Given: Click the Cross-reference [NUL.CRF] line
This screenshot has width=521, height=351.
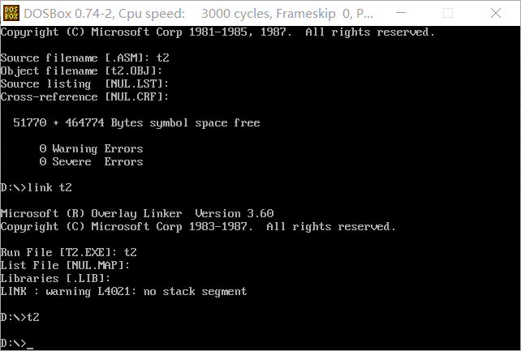Looking at the screenshot, I should tap(84, 97).
